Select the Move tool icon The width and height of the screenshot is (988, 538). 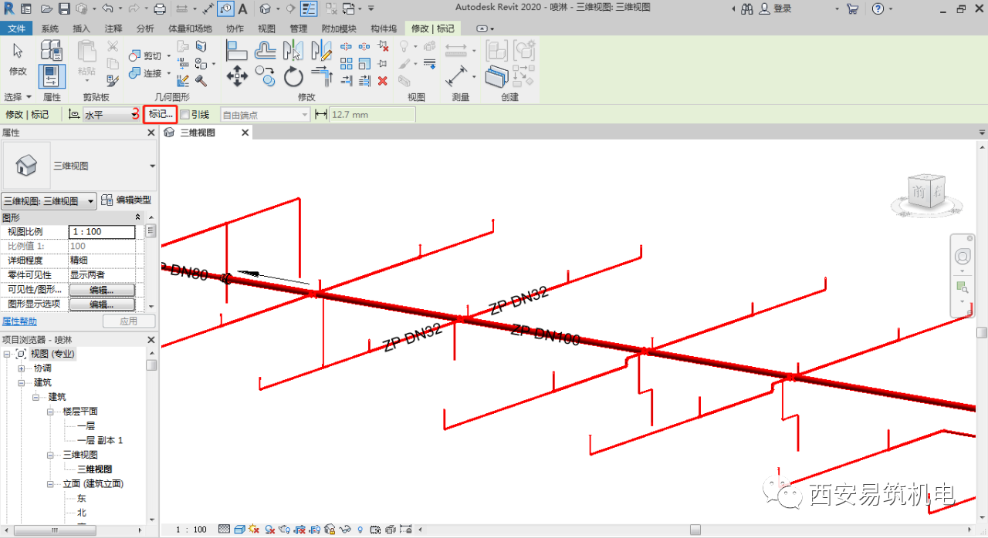point(236,76)
